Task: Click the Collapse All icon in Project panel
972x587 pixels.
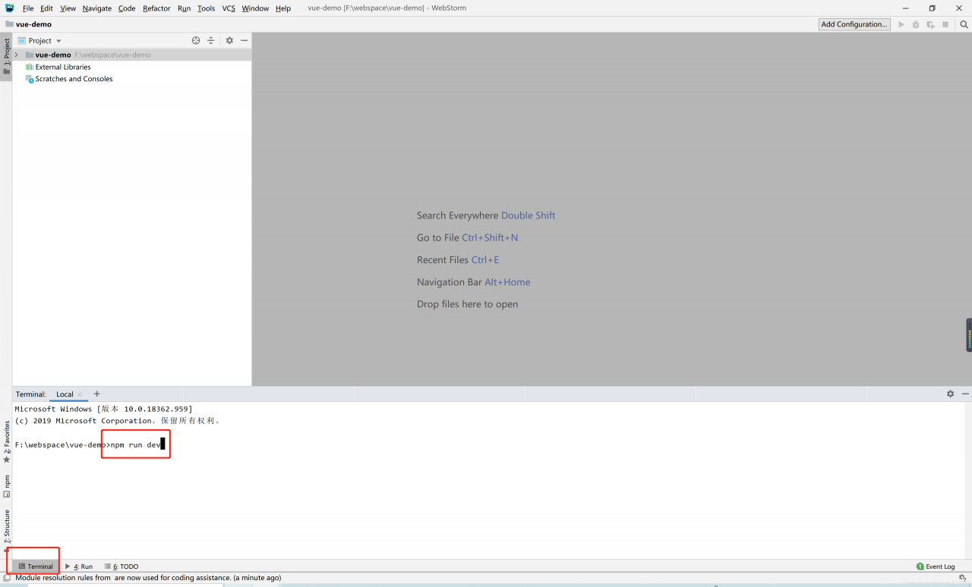Action: click(211, 41)
